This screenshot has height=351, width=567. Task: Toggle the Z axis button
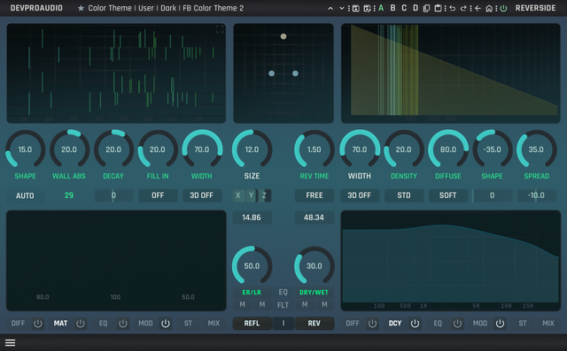pyautogui.click(x=264, y=195)
